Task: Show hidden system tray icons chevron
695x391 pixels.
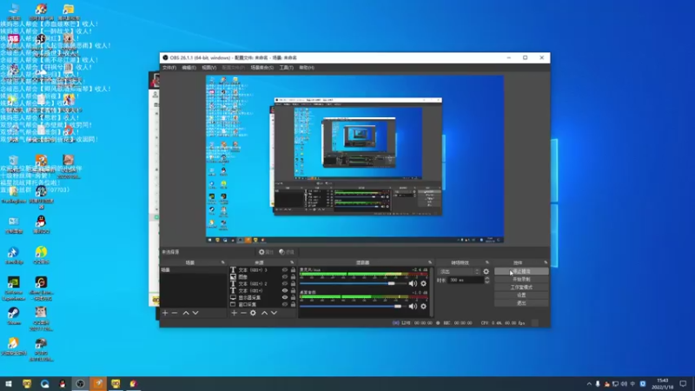Action: tap(589, 383)
